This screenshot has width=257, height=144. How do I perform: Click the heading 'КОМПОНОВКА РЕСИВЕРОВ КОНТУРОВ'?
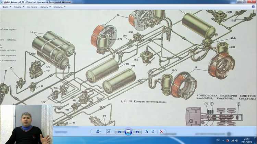tap(226, 95)
